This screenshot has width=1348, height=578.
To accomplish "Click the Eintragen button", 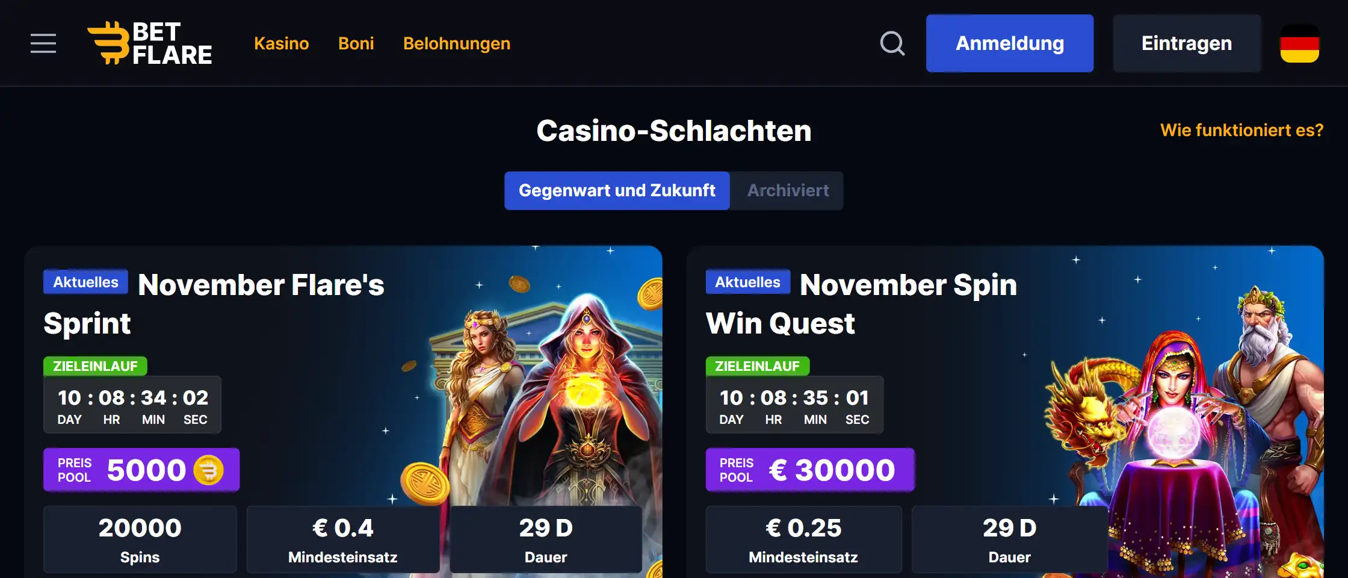I will tap(1187, 43).
